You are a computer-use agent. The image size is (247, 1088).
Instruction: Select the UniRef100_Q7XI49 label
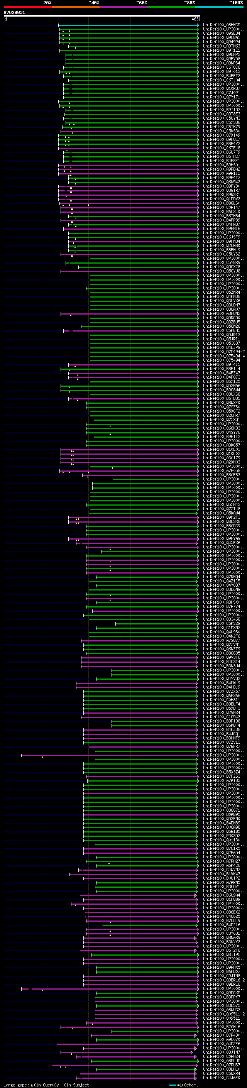pyautogui.click(x=222, y=135)
